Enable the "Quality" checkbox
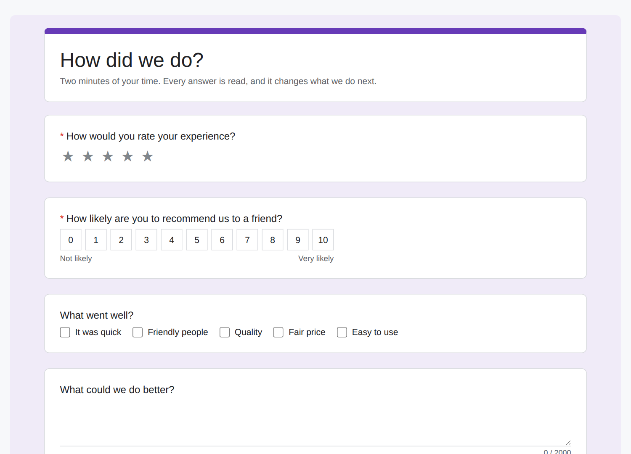Screen dimensions: 631x454 pyautogui.click(x=225, y=333)
